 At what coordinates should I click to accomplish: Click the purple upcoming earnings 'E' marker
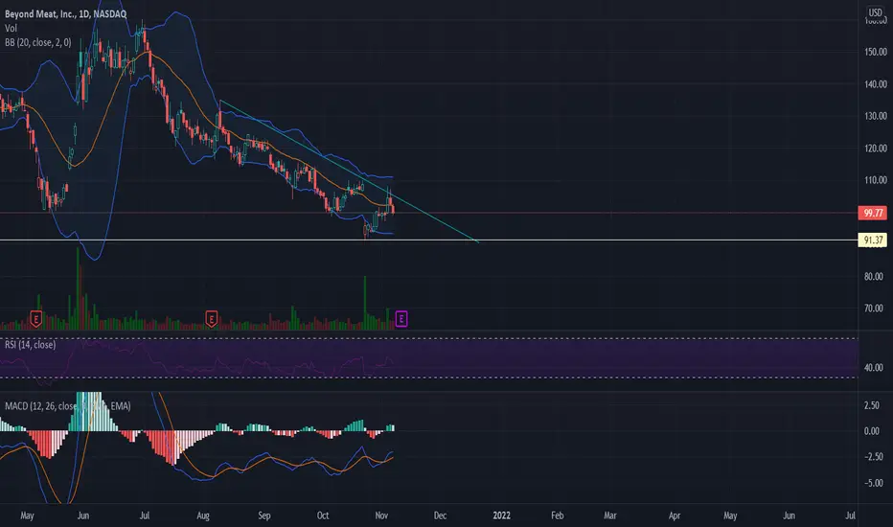tap(401, 319)
